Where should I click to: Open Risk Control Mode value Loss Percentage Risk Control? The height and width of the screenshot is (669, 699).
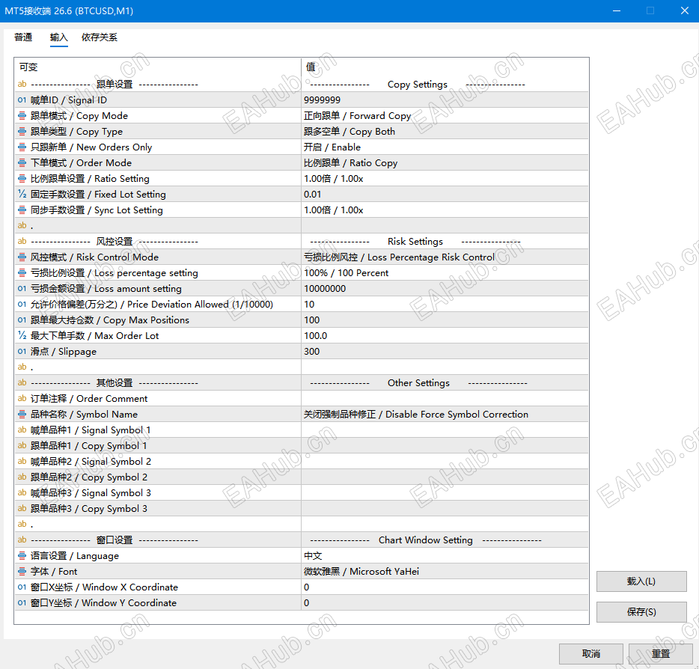(445, 257)
